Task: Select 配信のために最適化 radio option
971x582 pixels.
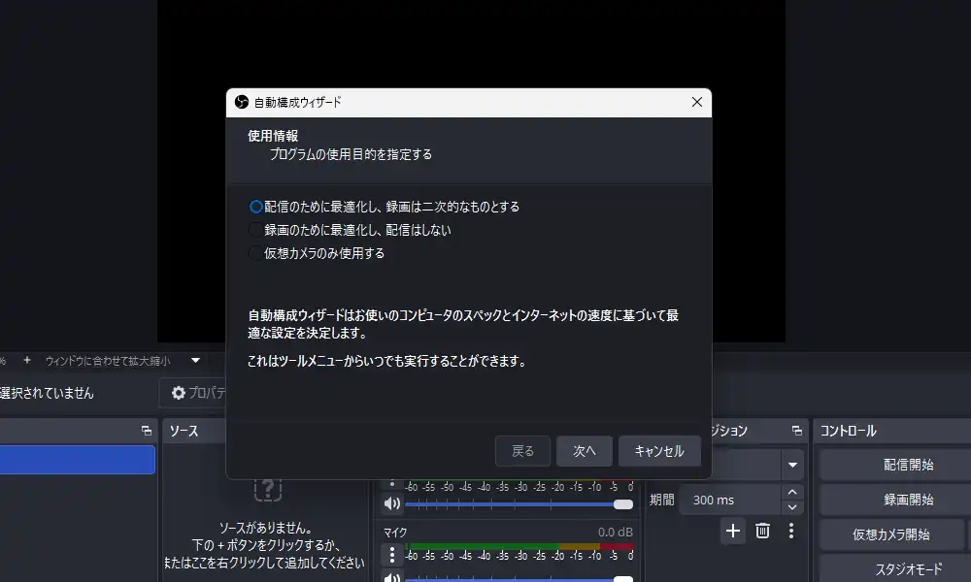Action: pos(256,207)
